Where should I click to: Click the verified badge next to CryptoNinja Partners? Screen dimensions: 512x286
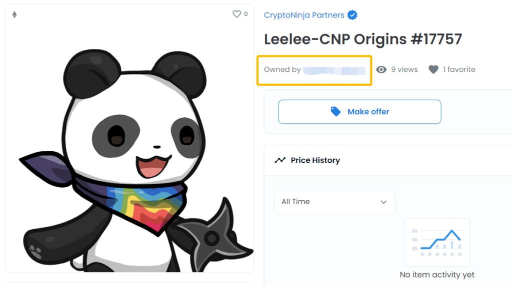[x=352, y=15]
